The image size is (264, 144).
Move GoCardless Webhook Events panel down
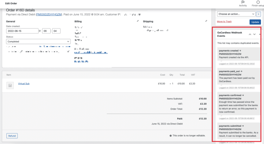254,34
